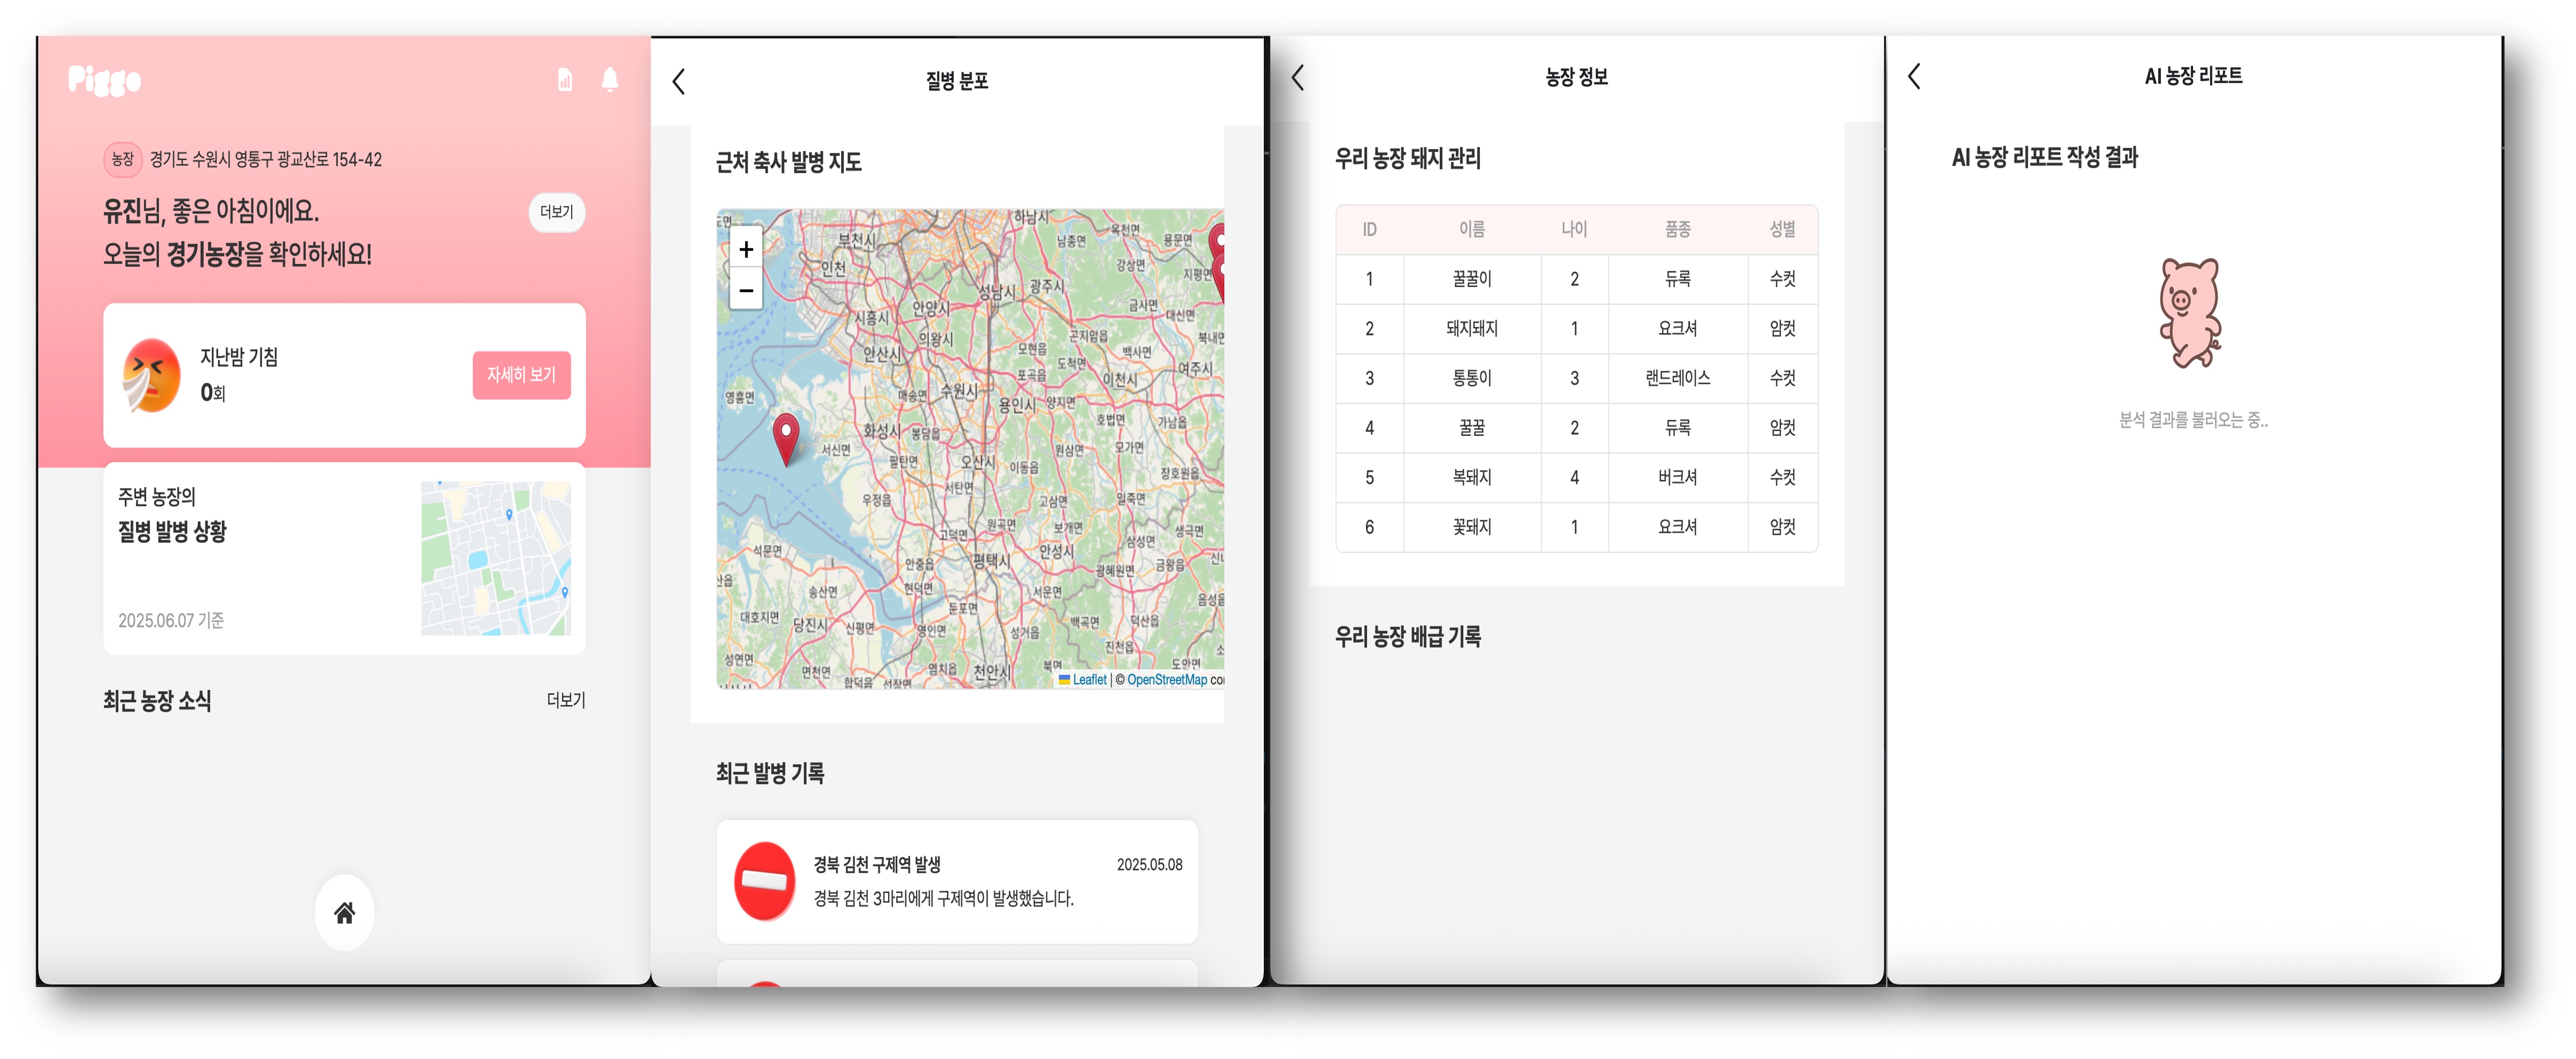2576x1059 pixels.
Task: Click 랜드레이스 breed cell
Action: pyautogui.click(x=1678, y=378)
